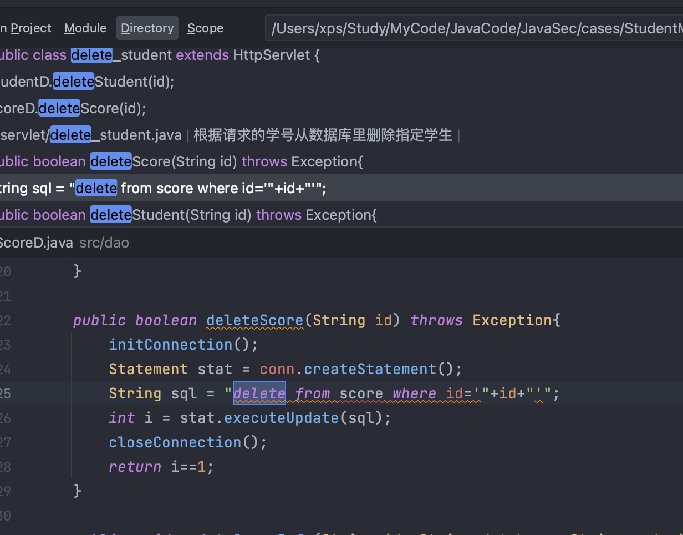Select the deleteStudent(id) call search result
This screenshot has height=535, width=683.
(89, 82)
